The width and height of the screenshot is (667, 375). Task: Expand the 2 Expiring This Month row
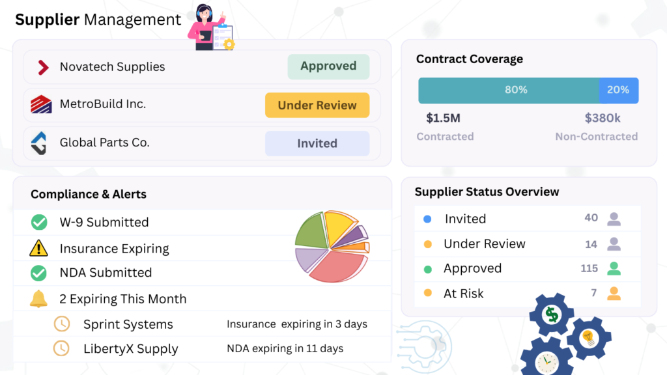[122, 299]
